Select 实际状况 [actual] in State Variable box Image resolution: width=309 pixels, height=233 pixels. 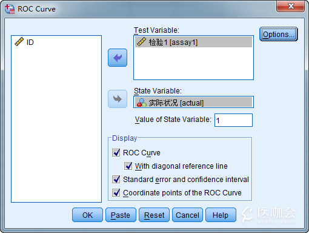click(193, 103)
